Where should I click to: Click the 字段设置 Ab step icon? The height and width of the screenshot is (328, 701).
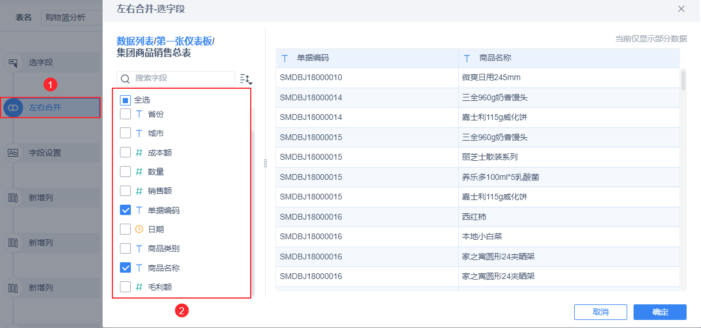pos(13,153)
